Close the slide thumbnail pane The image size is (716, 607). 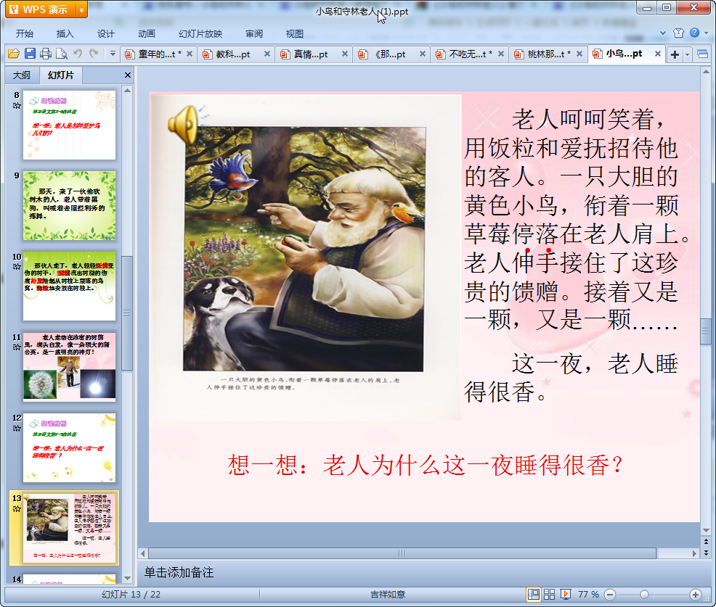click(128, 75)
